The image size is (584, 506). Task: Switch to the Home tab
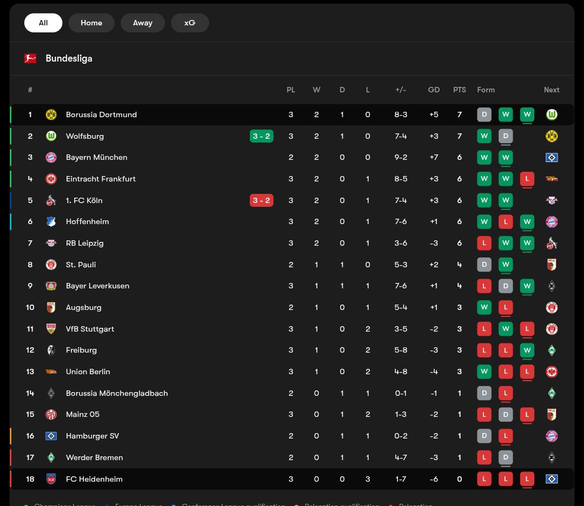(91, 23)
